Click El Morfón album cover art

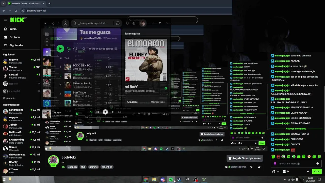tap(146, 60)
